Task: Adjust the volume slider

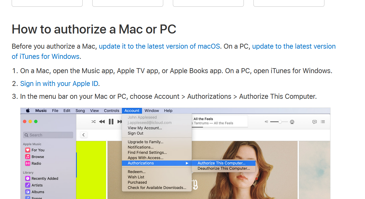Action: (x=279, y=122)
